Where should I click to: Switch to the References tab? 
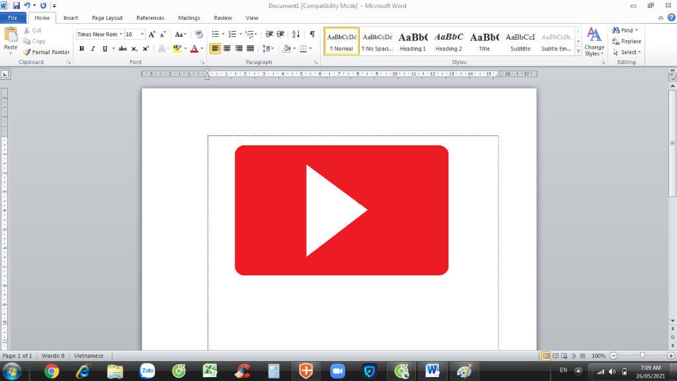(150, 18)
